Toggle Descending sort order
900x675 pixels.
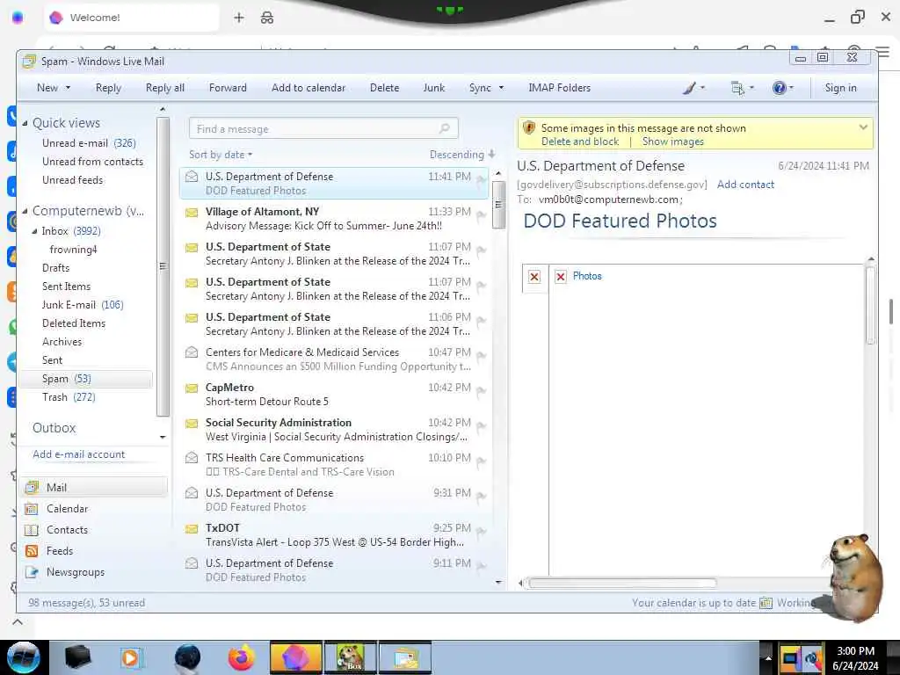pos(462,155)
